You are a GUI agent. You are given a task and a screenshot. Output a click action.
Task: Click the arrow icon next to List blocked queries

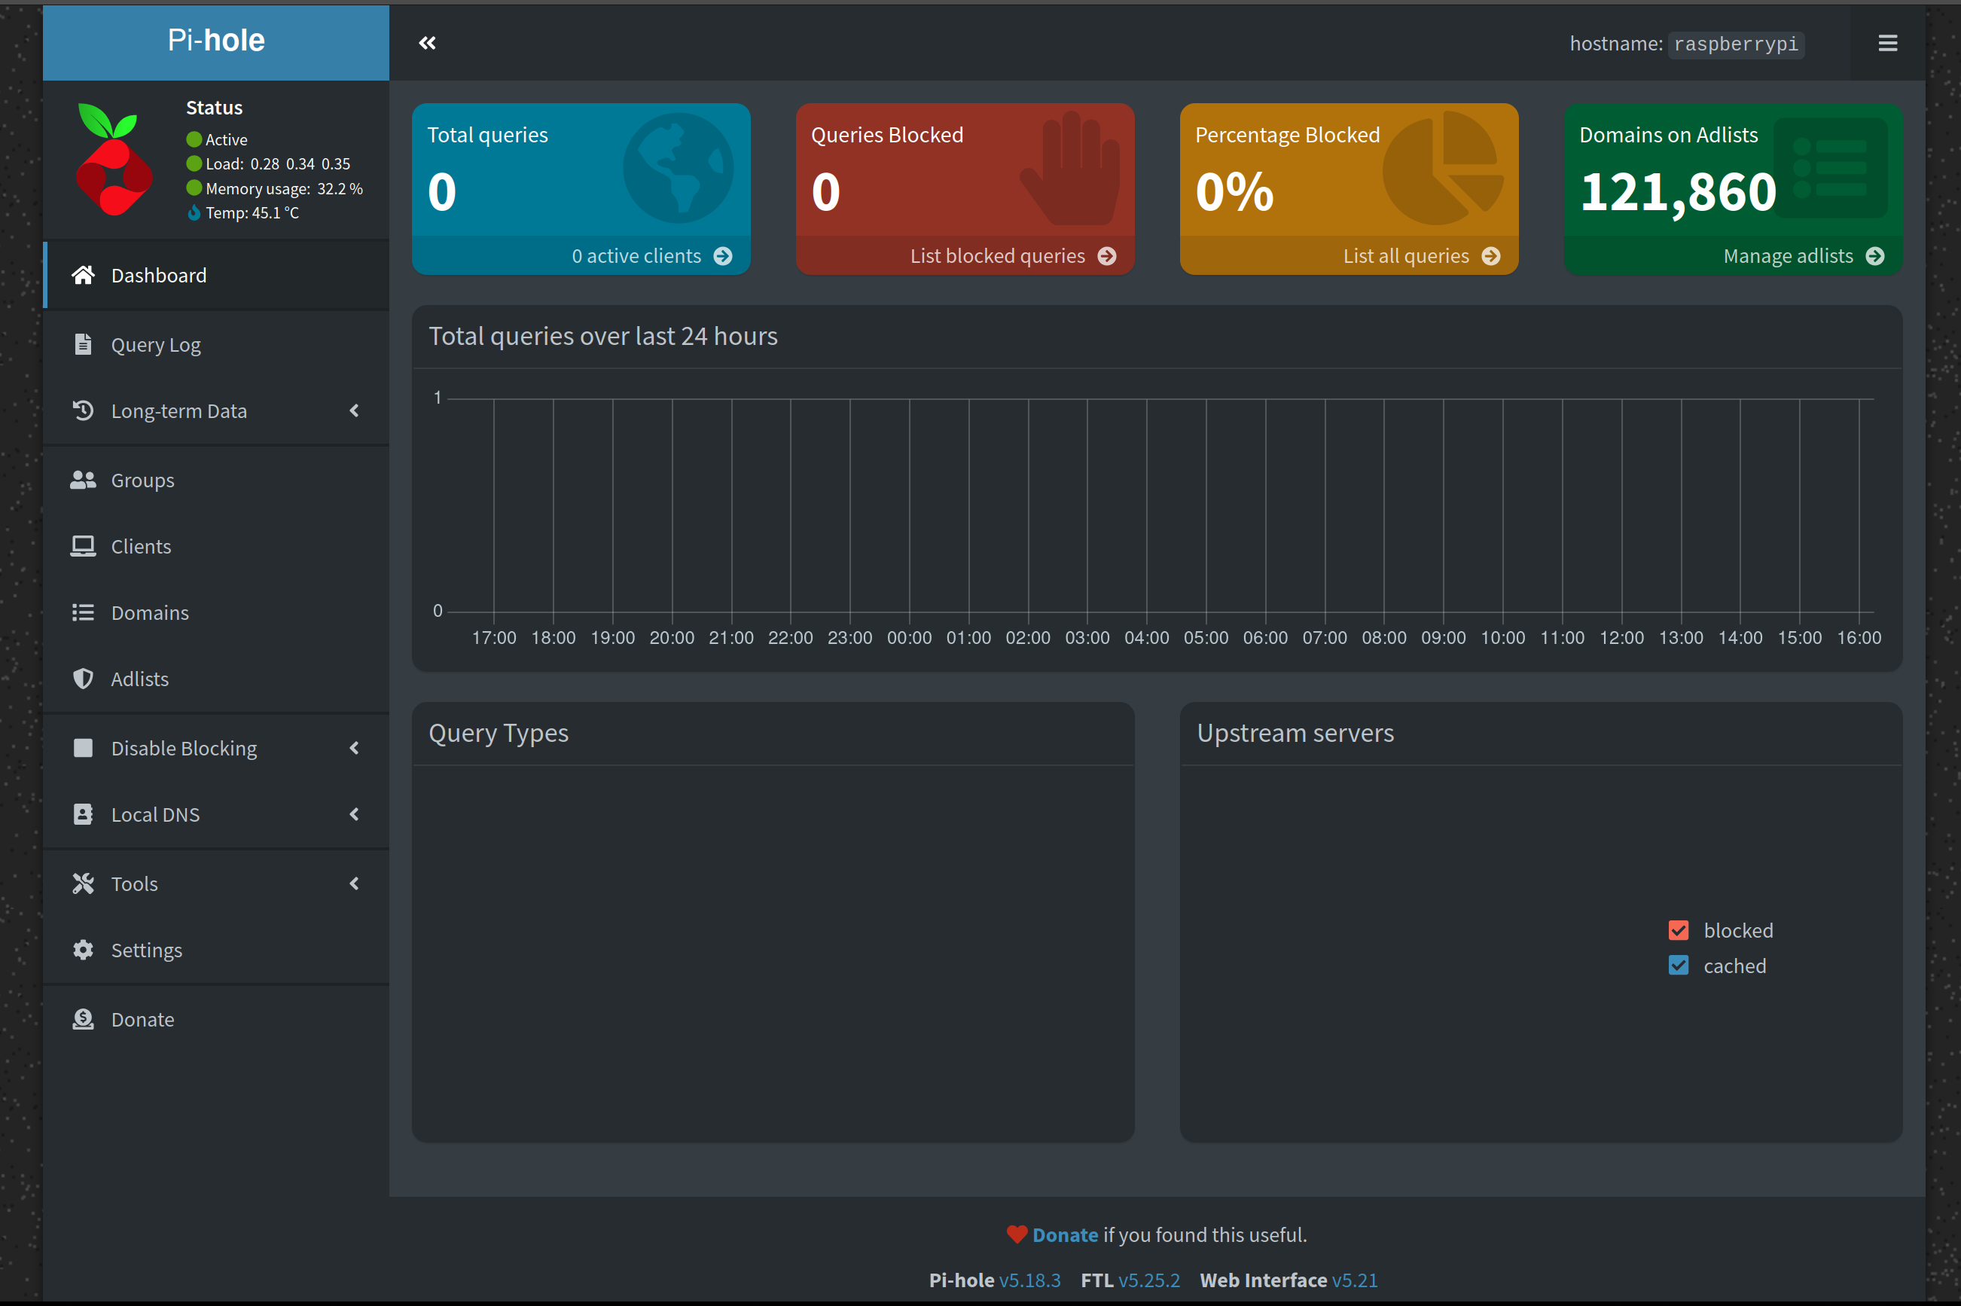coord(1107,256)
